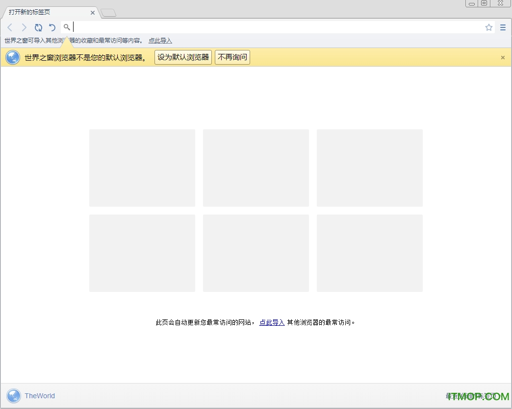This screenshot has width=512, height=409.
Task: Close the 打开新的标签页 tab
Action: pos(93,13)
